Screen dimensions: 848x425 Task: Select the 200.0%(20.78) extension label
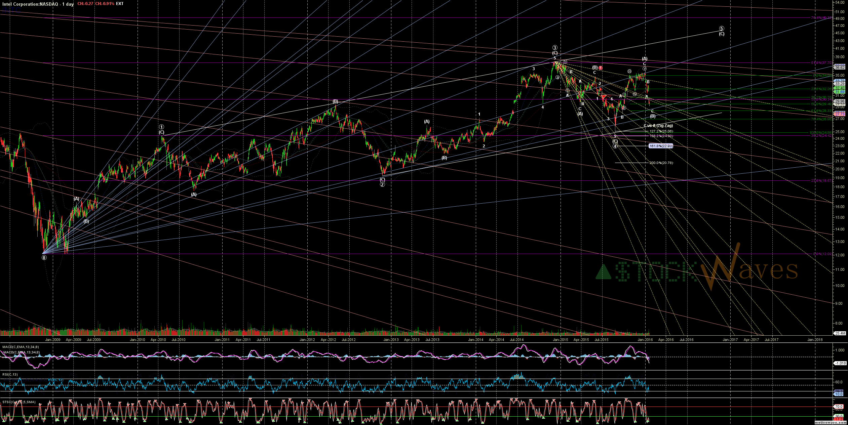tap(661, 163)
